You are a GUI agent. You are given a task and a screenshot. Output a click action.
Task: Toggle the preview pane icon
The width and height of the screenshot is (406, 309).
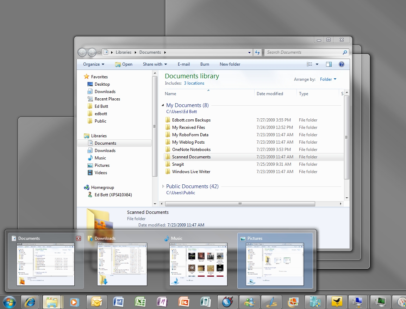329,64
